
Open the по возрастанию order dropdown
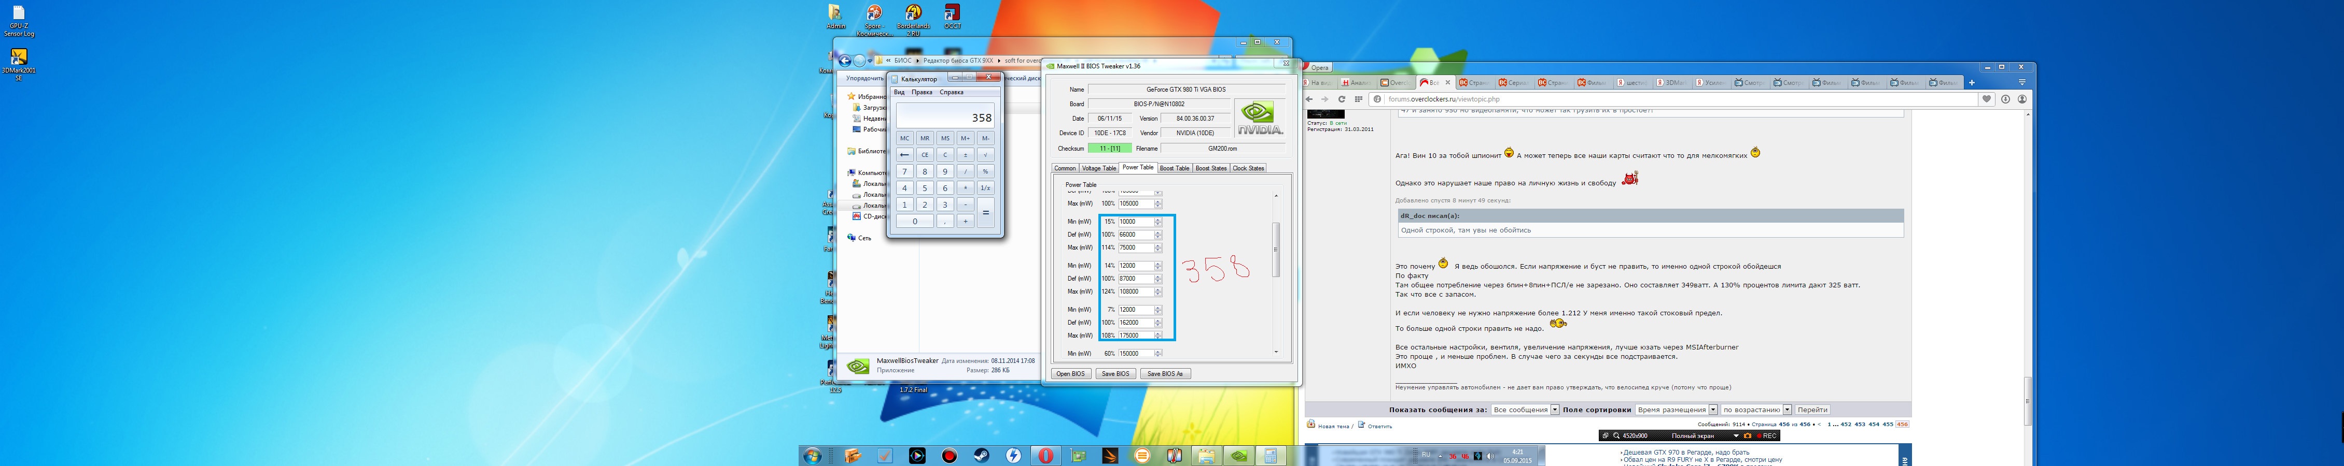point(1756,410)
